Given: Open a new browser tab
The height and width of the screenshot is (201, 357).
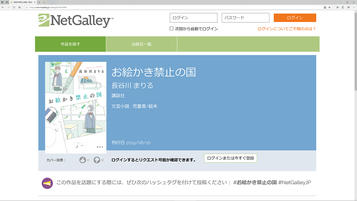Looking at the screenshot, I should [39, 2].
